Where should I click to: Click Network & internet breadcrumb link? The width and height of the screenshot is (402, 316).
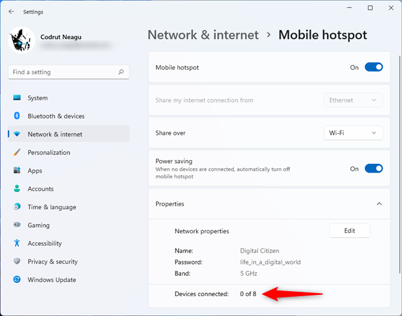coord(203,35)
